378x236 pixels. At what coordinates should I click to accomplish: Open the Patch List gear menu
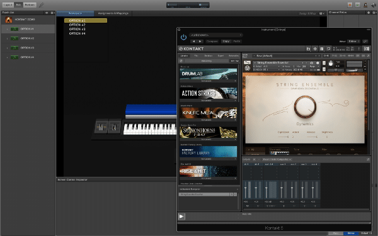[52, 13]
